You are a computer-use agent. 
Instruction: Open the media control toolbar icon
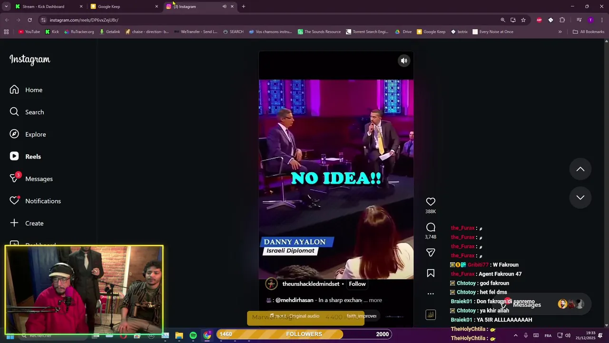pos(579,20)
